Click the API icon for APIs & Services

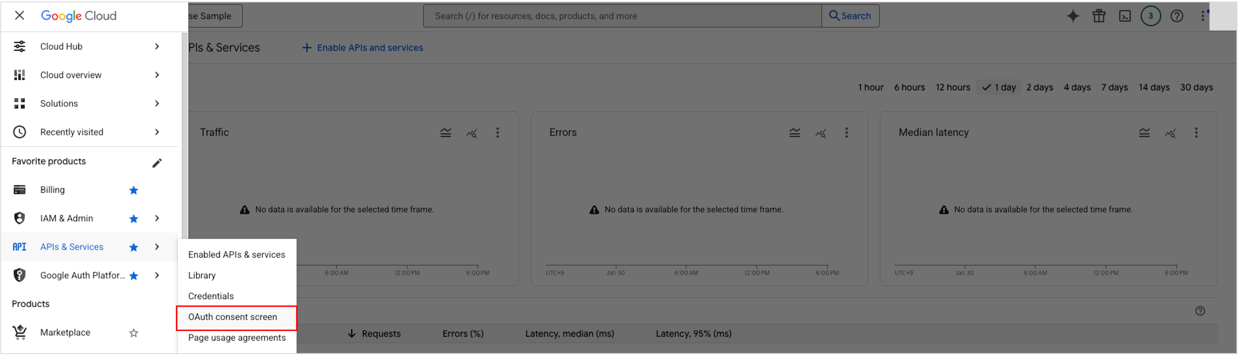click(x=20, y=247)
